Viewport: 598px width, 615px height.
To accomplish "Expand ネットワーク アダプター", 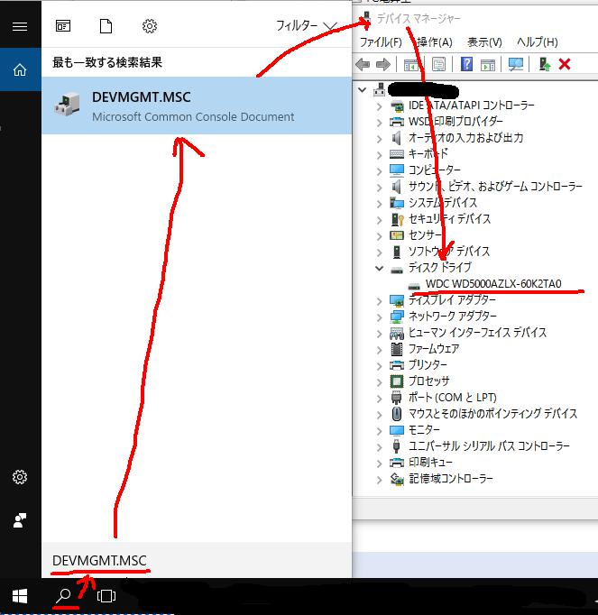I will coord(379,317).
